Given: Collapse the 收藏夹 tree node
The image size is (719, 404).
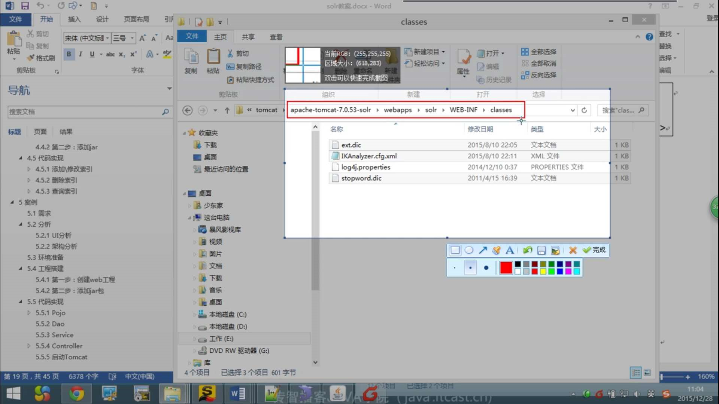Looking at the screenshot, I should (184, 133).
